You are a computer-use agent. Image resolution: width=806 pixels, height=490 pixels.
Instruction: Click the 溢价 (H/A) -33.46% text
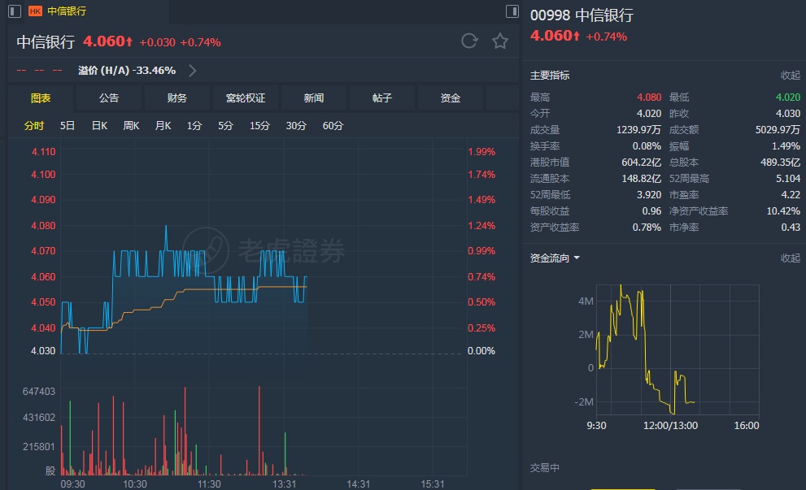click(x=127, y=71)
